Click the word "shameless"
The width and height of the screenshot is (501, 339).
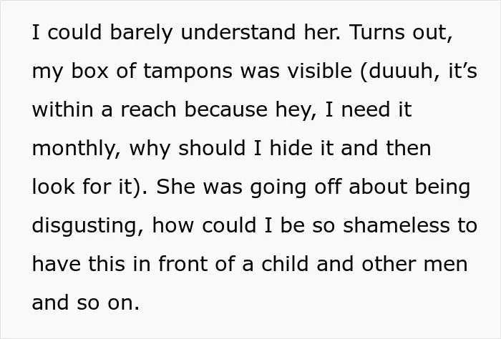396,225
